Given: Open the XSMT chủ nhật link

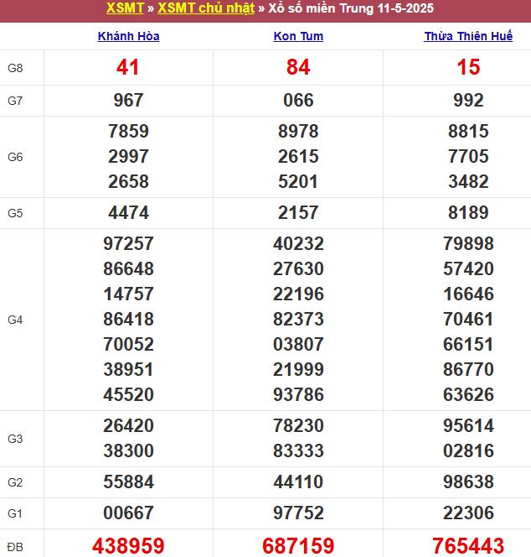Looking at the screenshot, I should (206, 8).
